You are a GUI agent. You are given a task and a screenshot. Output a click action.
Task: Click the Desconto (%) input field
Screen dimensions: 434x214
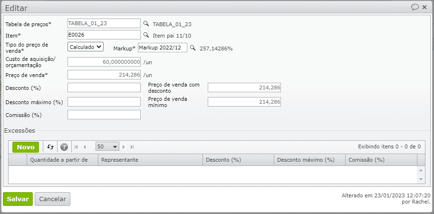(104, 88)
